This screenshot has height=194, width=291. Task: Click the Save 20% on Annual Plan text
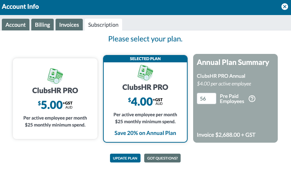[x=145, y=133]
